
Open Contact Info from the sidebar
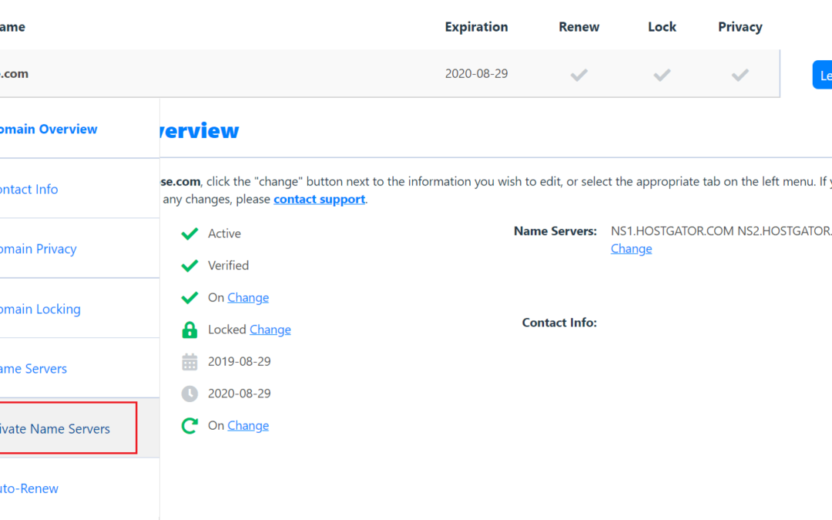tap(29, 189)
